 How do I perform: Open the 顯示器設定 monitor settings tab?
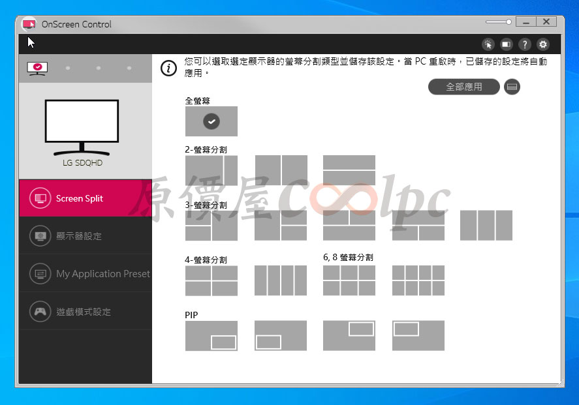(85, 236)
